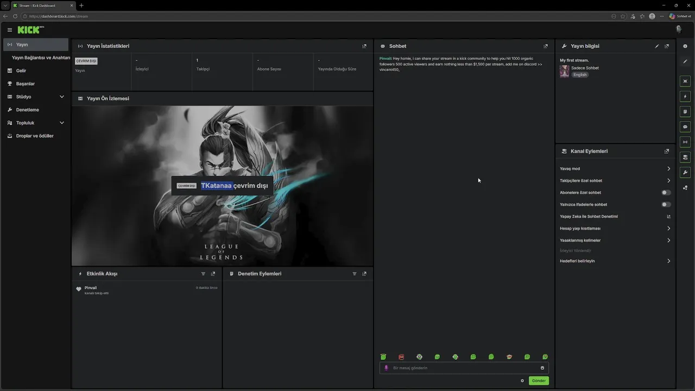Viewport: 695px width, 391px height.
Task: Click the pencil edit-layout icon in right rail
Action: (x=685, y=61)
